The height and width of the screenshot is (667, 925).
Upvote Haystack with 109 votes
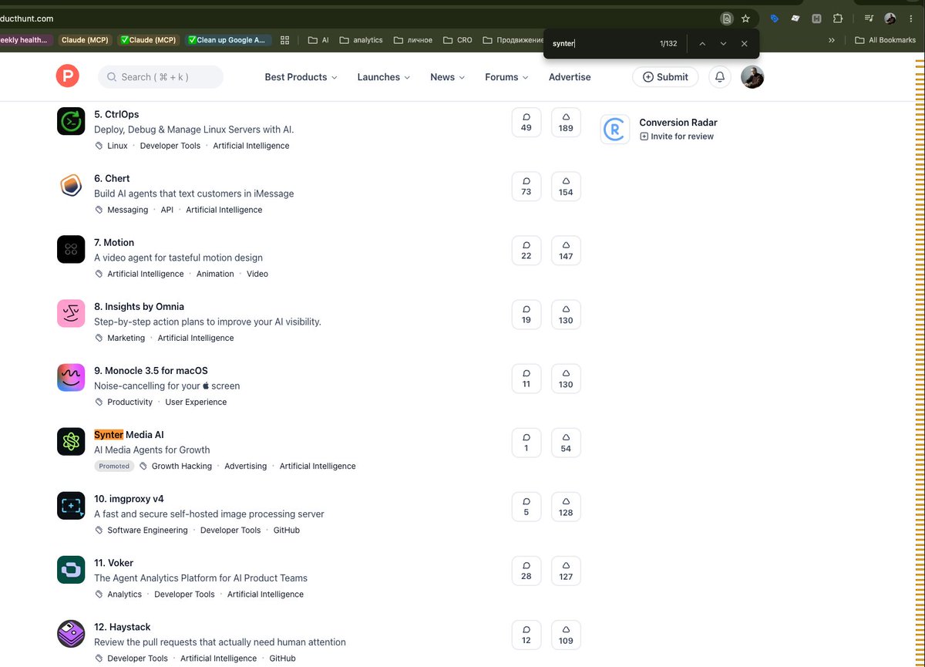[x=566, y=635]
